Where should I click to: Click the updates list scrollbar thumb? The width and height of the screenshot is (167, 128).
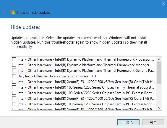point(159,73)
